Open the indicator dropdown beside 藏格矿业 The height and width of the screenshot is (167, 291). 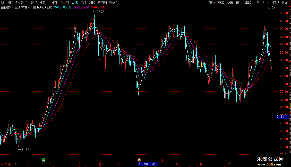[35, 8]
